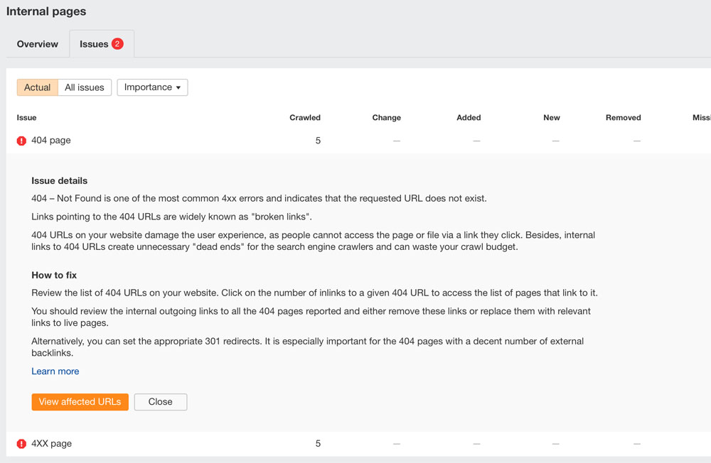Click the Crawled column header
The image size is (711, 463).
click(x=305, y=117)
